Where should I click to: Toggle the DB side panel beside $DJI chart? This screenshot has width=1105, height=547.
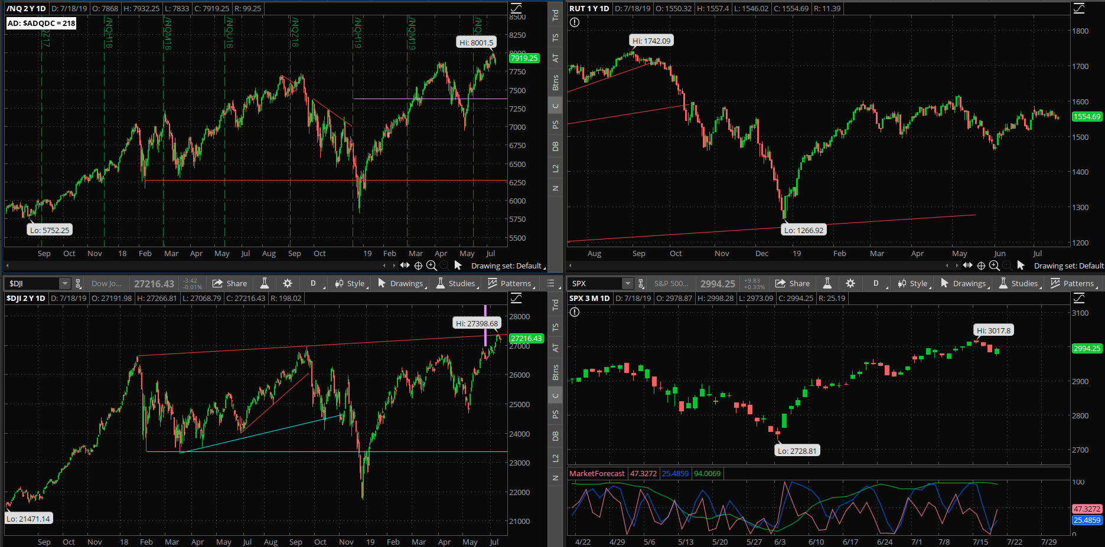click(555, 436)
